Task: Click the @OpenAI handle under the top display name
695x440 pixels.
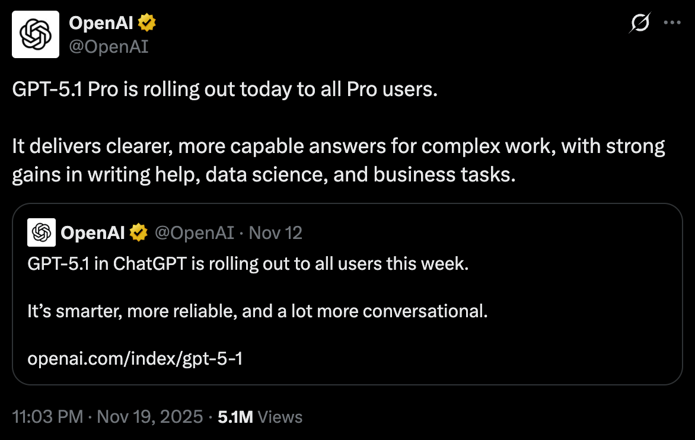Action: [x=109, y=46]
